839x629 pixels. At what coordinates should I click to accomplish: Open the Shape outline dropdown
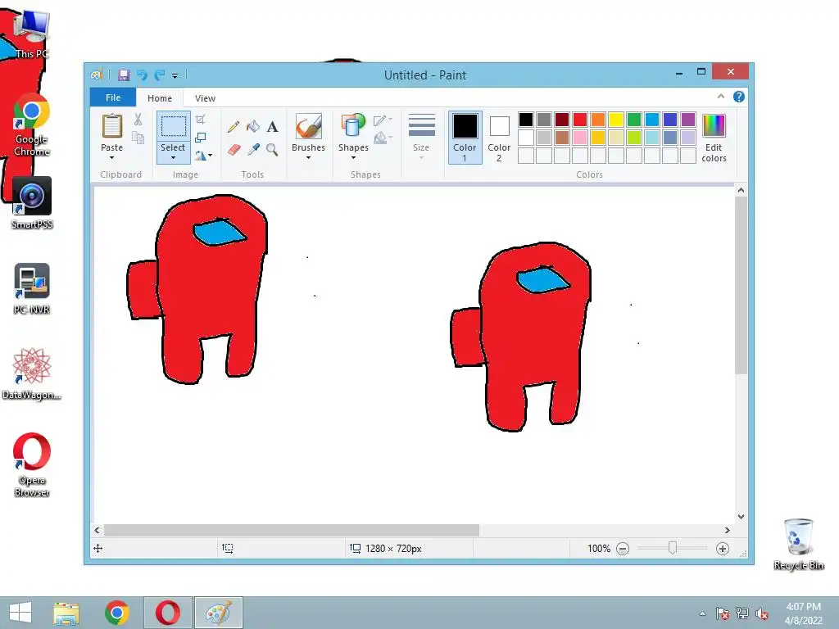click(383, 120)
